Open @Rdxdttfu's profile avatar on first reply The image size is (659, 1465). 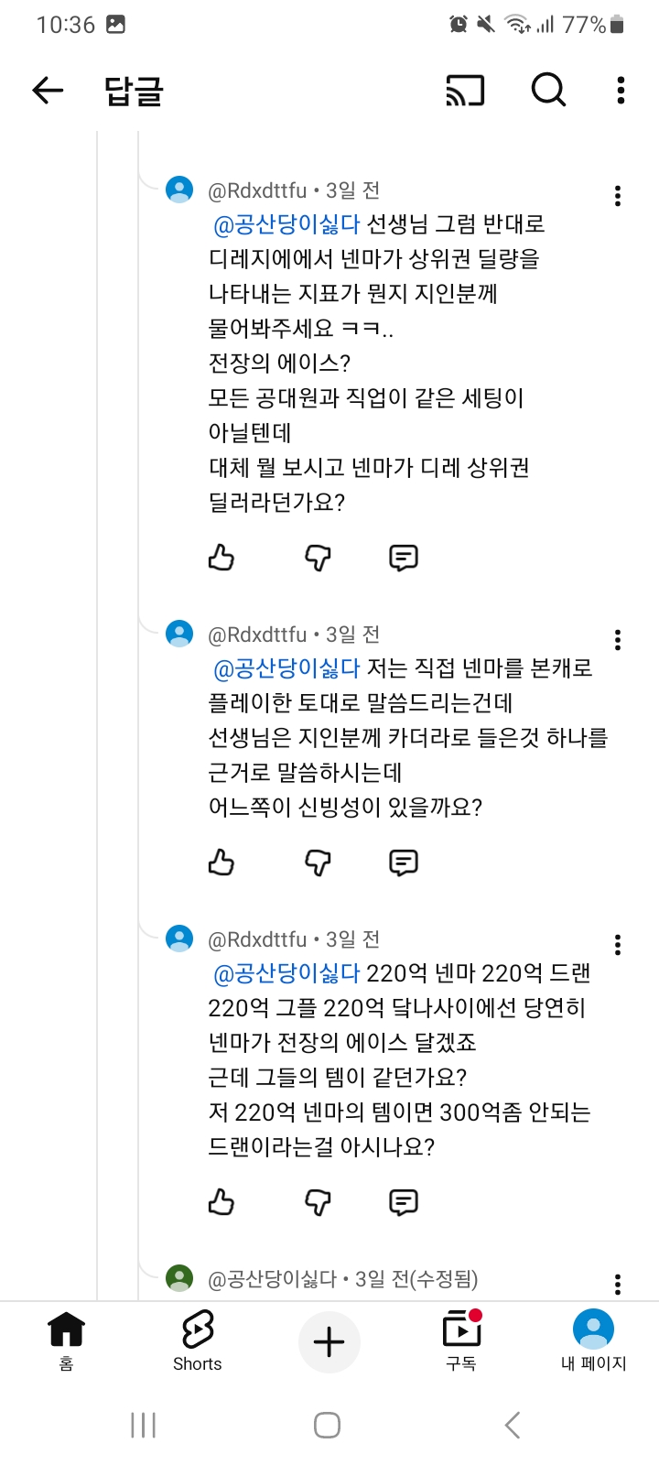(179, 190)
